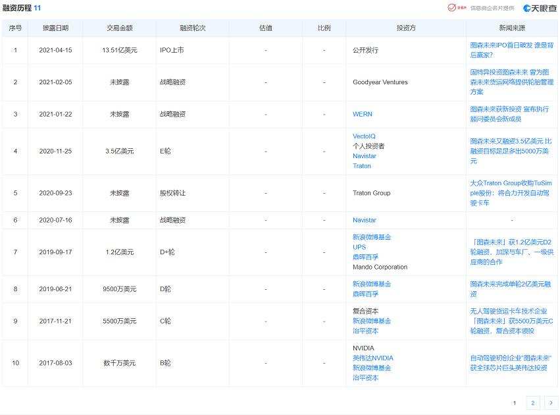560x415 pixels.
Task: Open the UPS investor link
Action: 359,247
